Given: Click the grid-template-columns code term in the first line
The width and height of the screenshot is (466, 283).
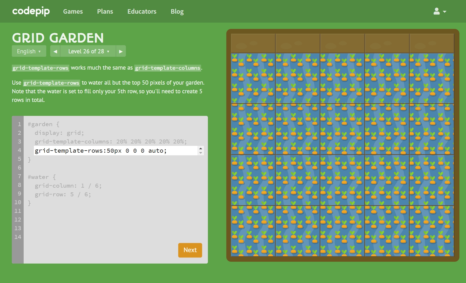Looking at the screenshot, I should coord(168,68).
